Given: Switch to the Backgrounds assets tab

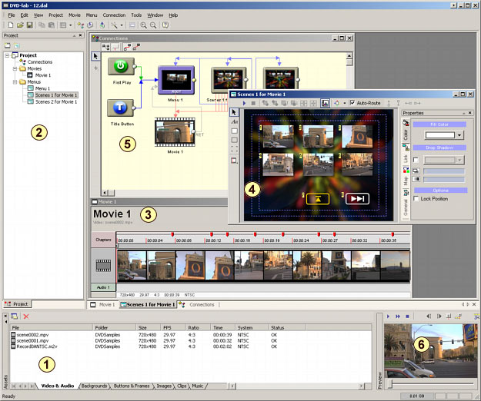Looking at the screenshot, I should click(x=94, y=386).
